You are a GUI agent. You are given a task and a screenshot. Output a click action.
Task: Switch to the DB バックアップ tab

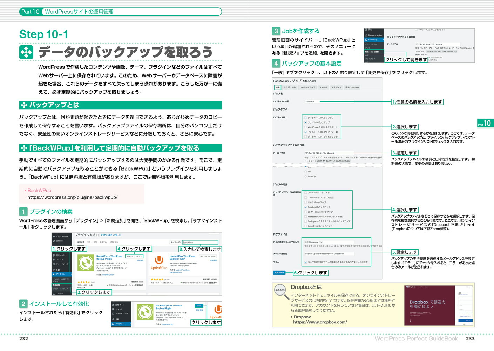pos(307,87)
